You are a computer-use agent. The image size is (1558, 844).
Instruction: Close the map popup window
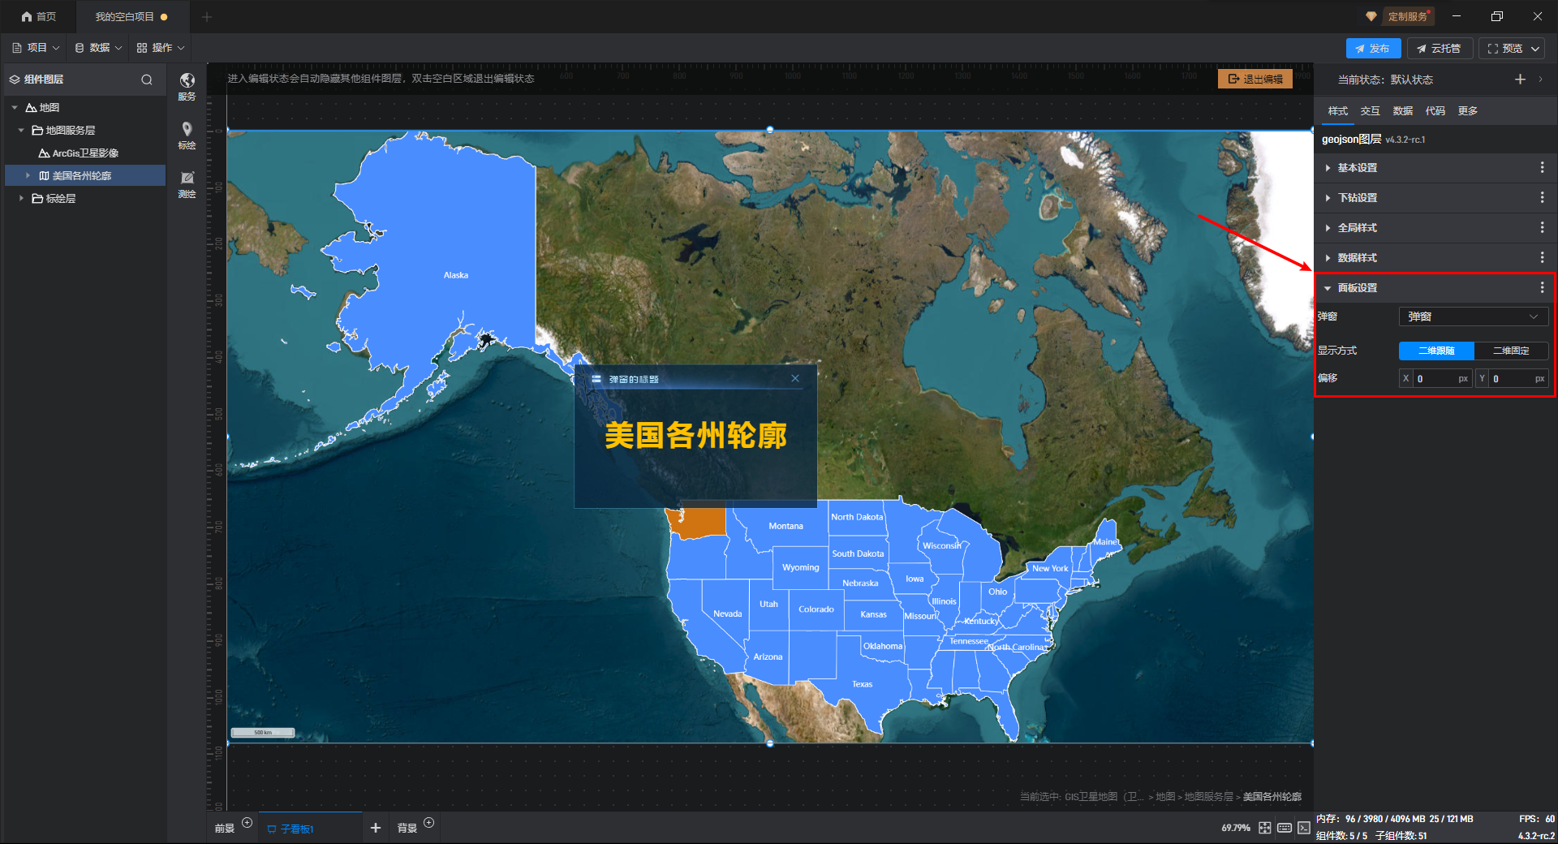(795, 379)
